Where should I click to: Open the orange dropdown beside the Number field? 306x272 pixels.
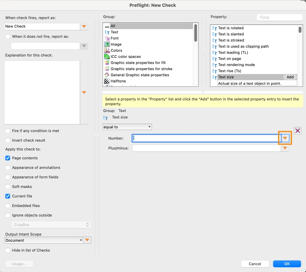[x=285, y=138]
